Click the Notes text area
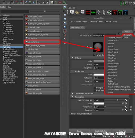 [x=101, y=121]
